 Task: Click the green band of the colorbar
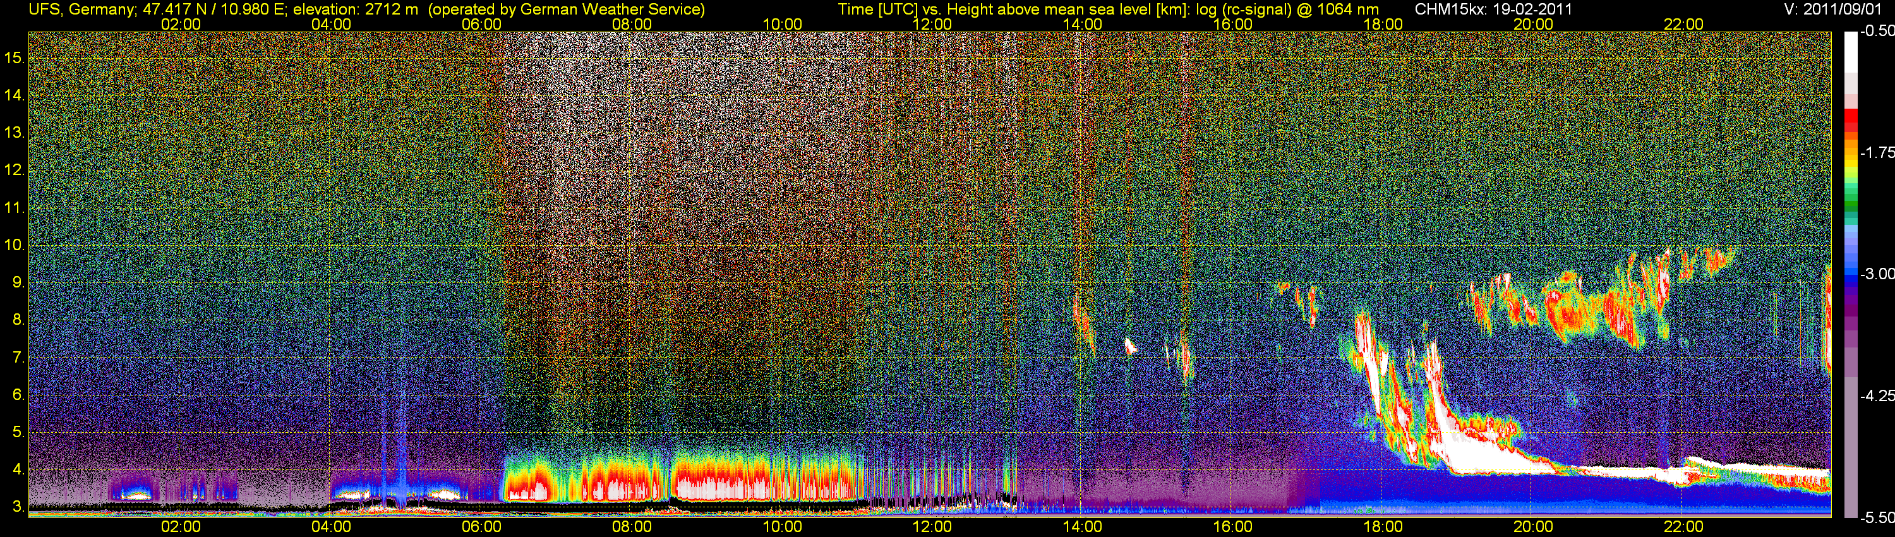[1851, 198]
